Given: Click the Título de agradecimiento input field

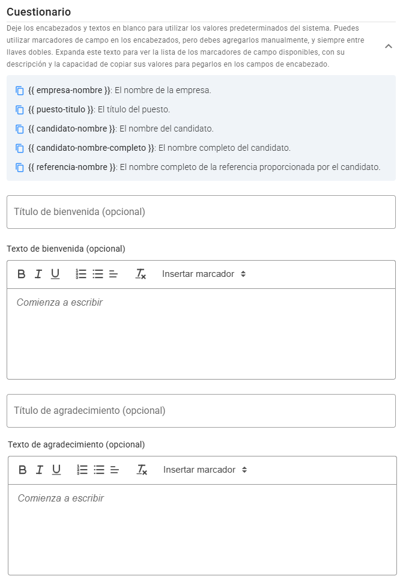Looking at the screenshot, I should 201,410.
